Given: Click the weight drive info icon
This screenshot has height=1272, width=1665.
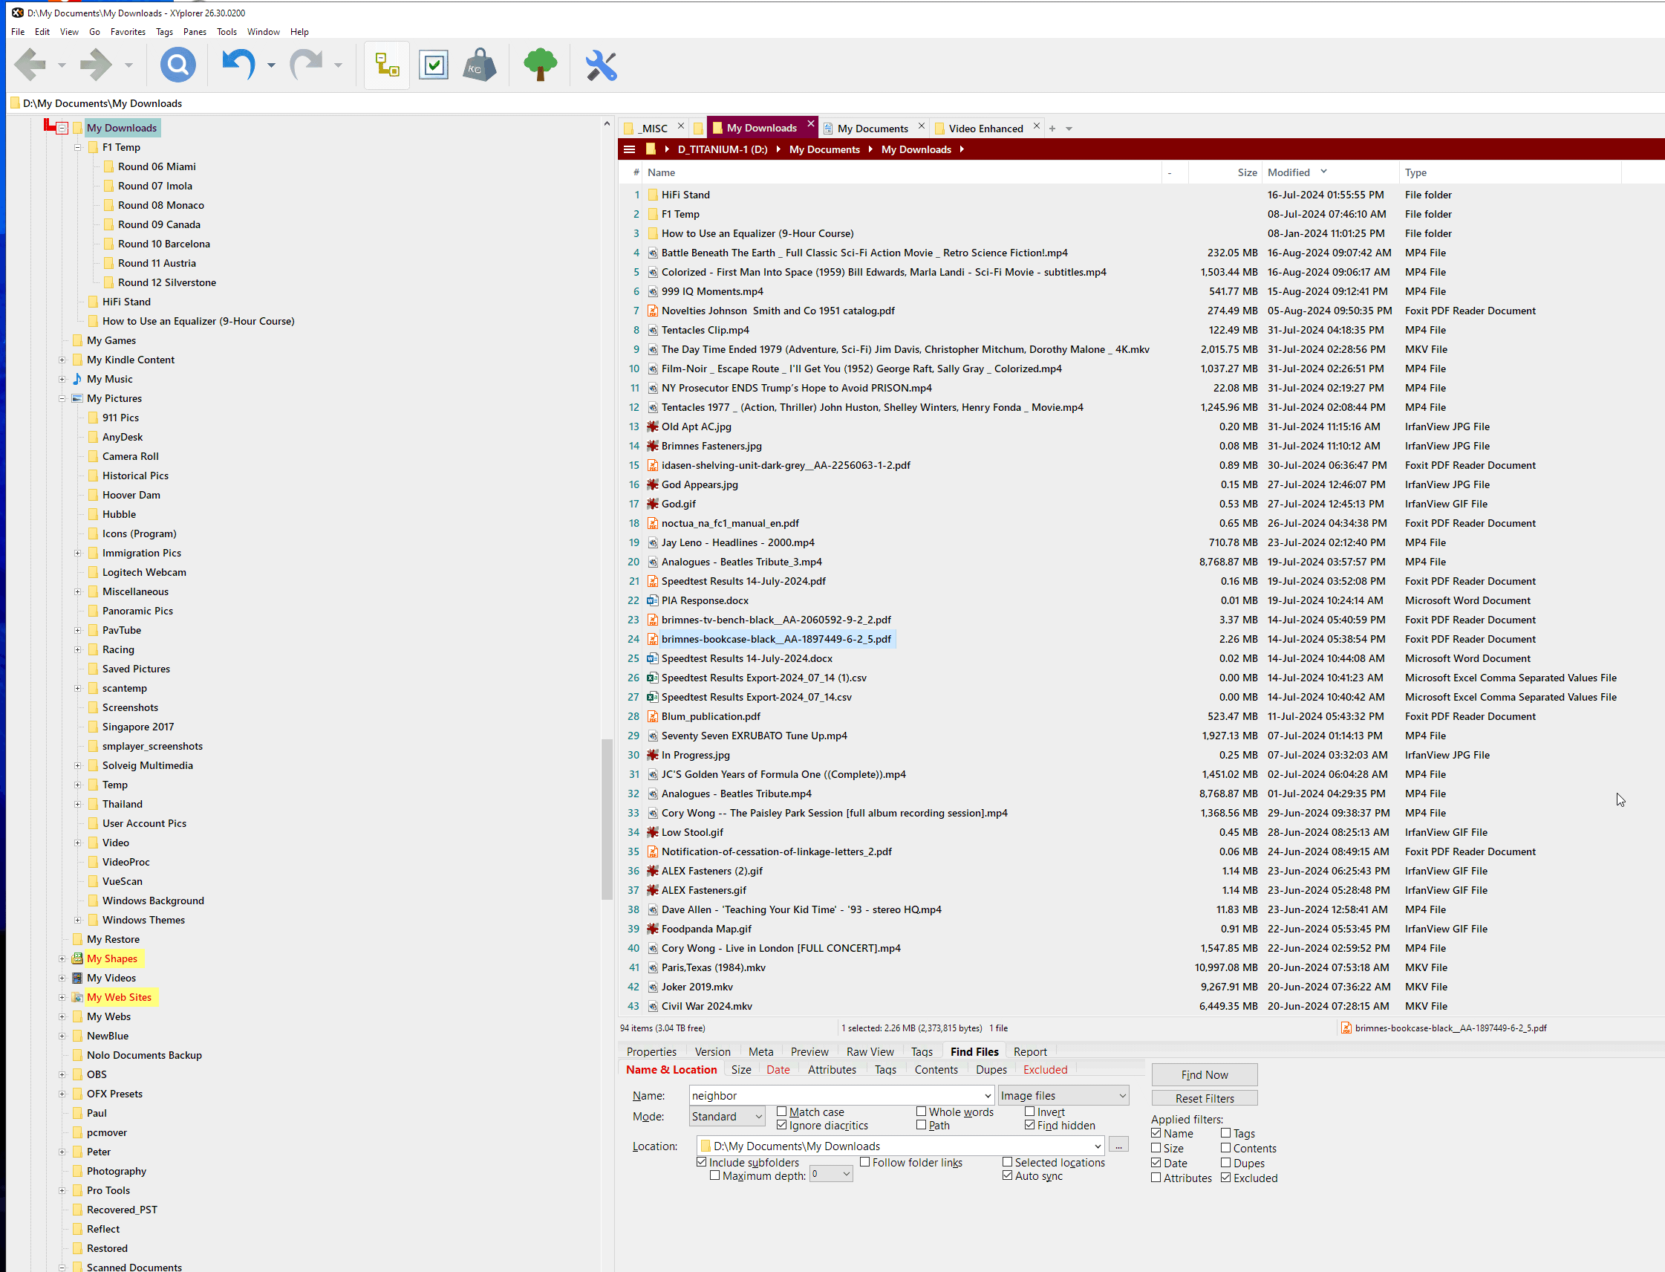Looking at the screenshot, I should [479, 65].
